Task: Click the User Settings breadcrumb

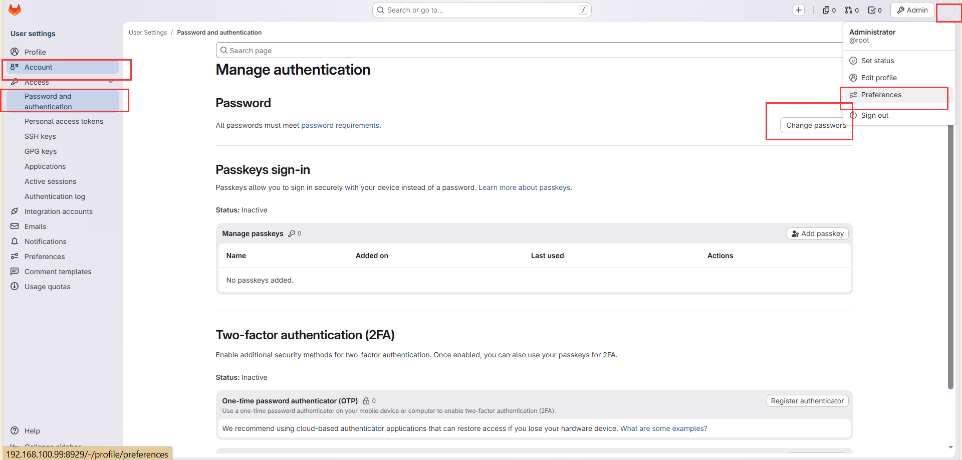Action: point(148,33)
